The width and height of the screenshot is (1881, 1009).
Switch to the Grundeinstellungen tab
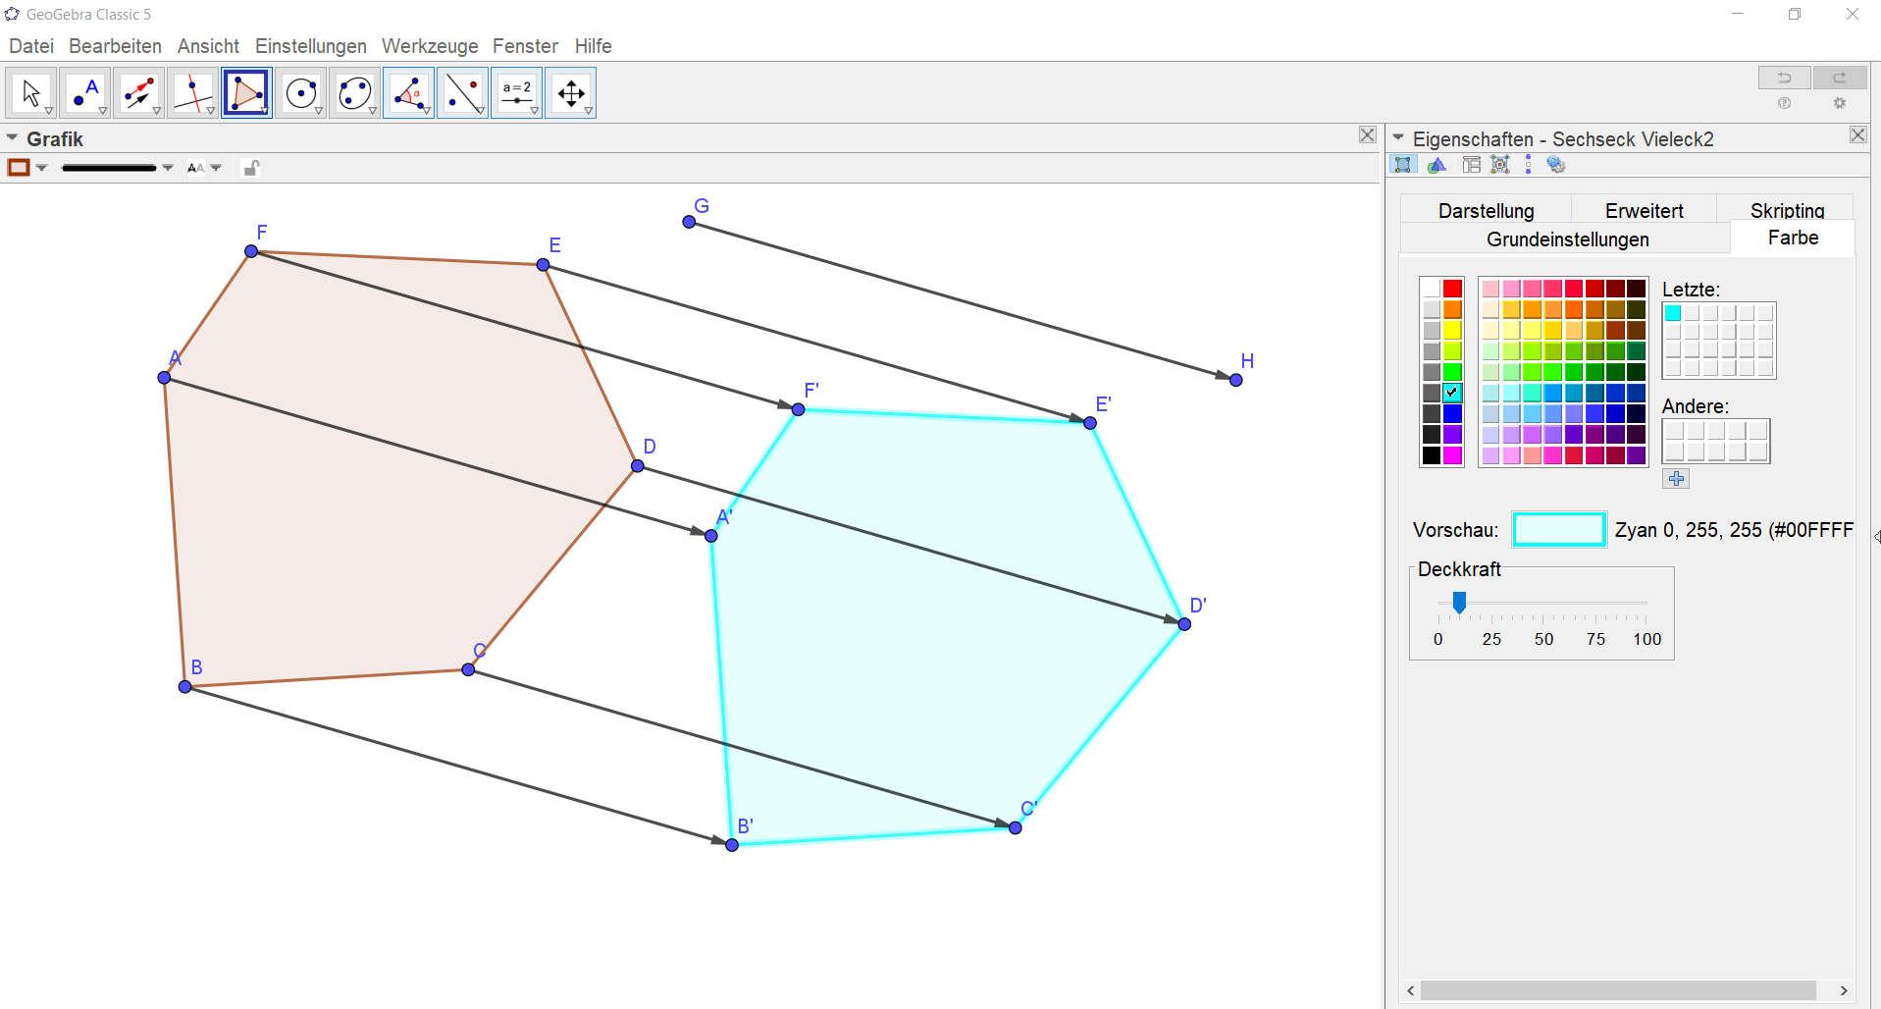pyautogui.click(x=1567, y=239)
